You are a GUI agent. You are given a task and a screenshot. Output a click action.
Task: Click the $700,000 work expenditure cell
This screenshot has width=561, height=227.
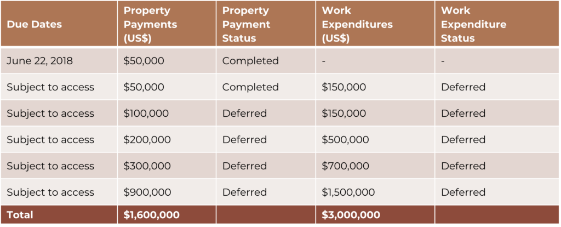point(345,166)
